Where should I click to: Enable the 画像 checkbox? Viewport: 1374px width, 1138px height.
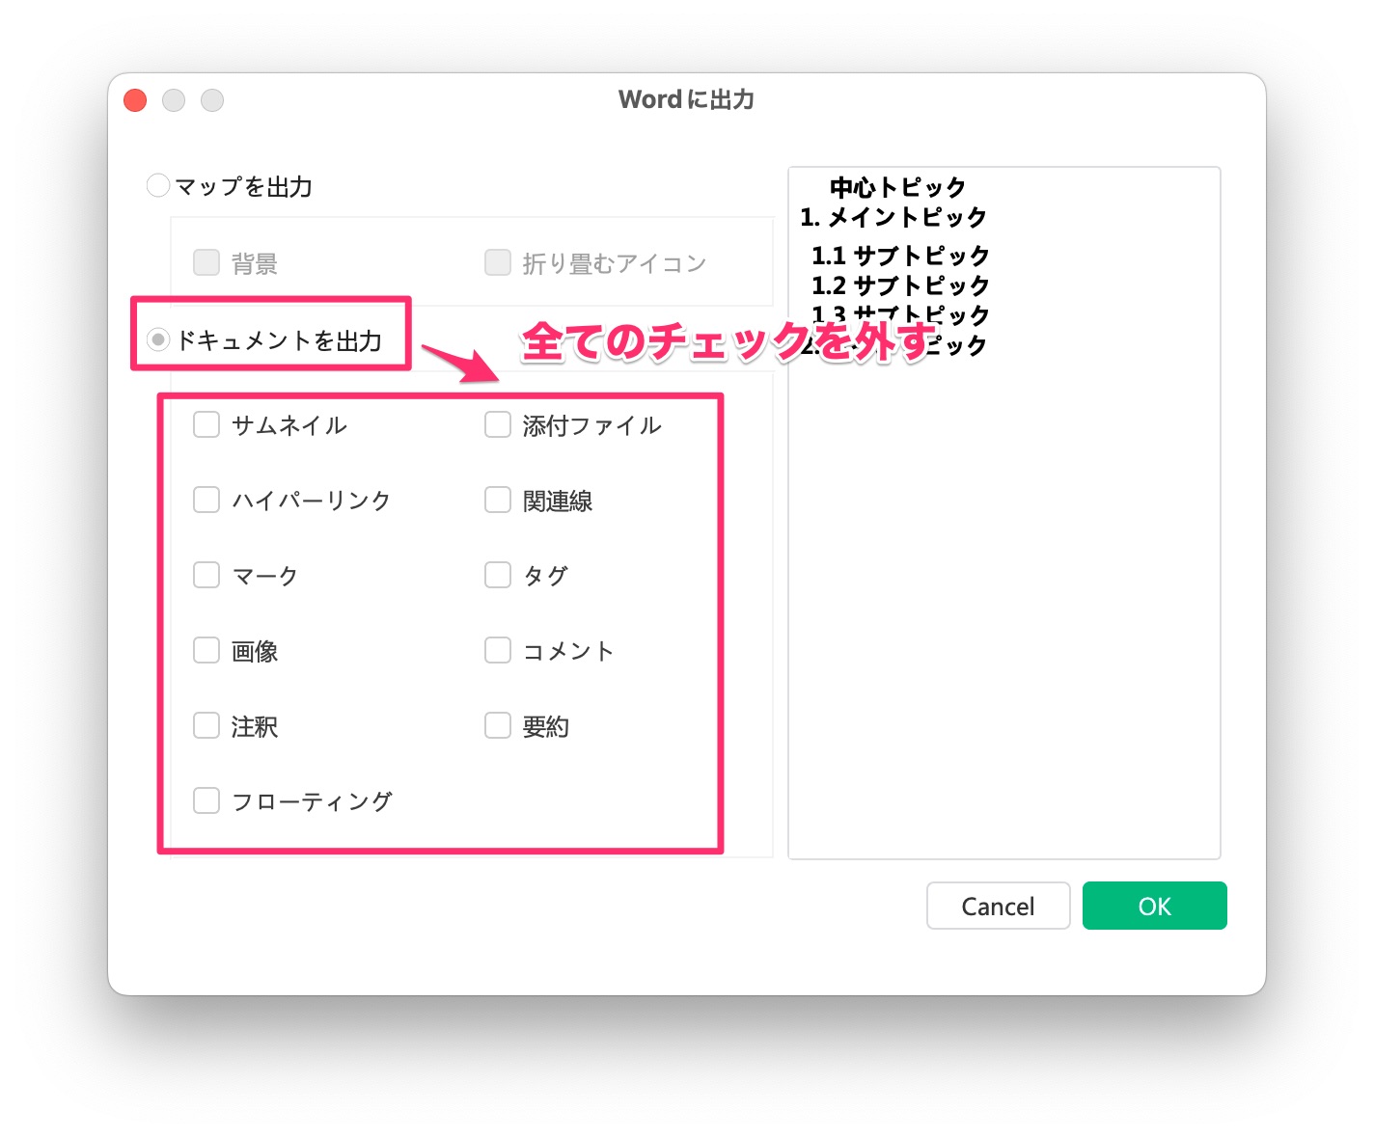(206, 650)
